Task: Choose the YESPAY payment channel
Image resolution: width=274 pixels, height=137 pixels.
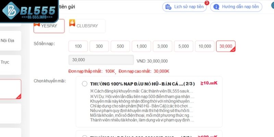Action: (49, 26)
